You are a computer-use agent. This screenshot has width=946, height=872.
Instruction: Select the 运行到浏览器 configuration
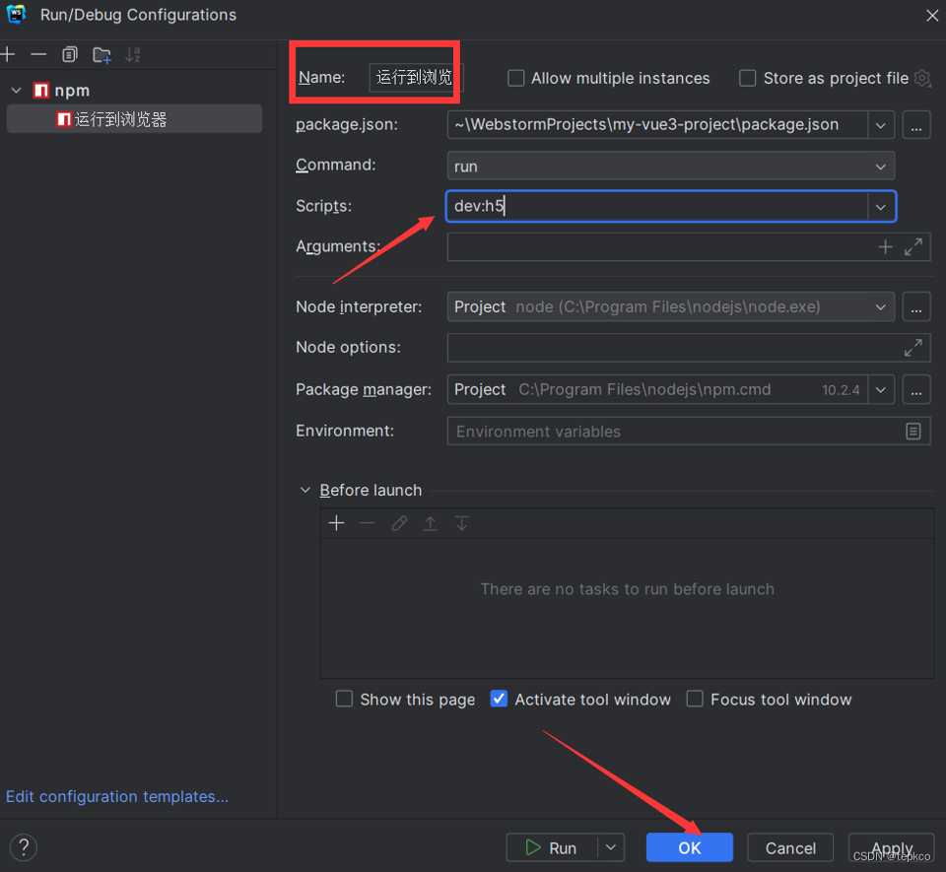click(134, 119)
